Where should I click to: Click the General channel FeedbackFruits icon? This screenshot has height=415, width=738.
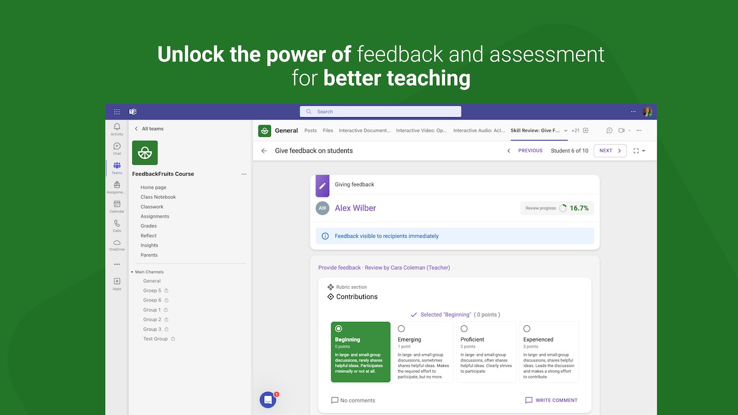coord(265,131)
